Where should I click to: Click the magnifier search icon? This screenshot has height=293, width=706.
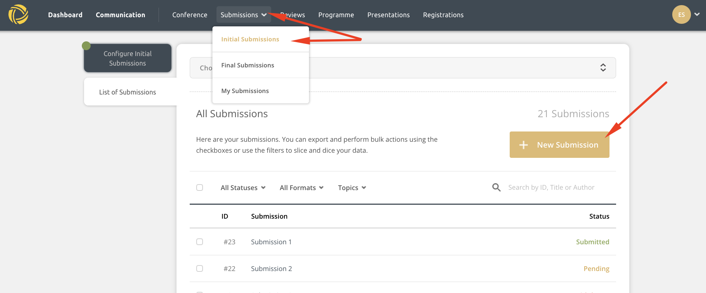pyautogui.click(x=496, y=188)
